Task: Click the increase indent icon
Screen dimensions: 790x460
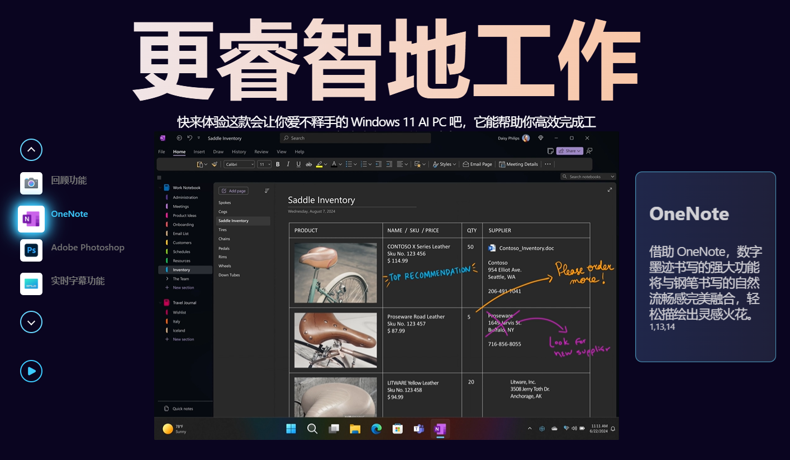Action: [389, 164]
